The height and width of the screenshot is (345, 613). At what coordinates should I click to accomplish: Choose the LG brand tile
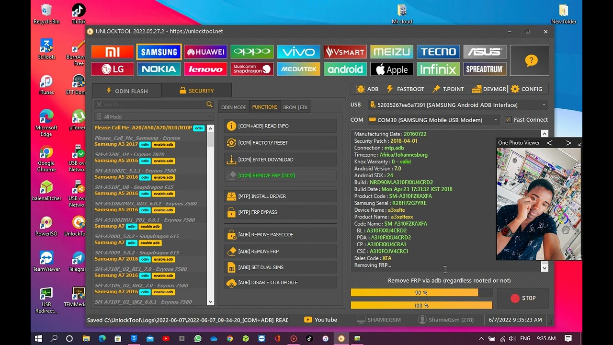[x=113, y=69]
